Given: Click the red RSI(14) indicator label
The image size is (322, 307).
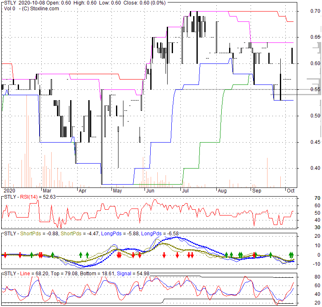Looking at the screenshot, I should click(29, 197).
